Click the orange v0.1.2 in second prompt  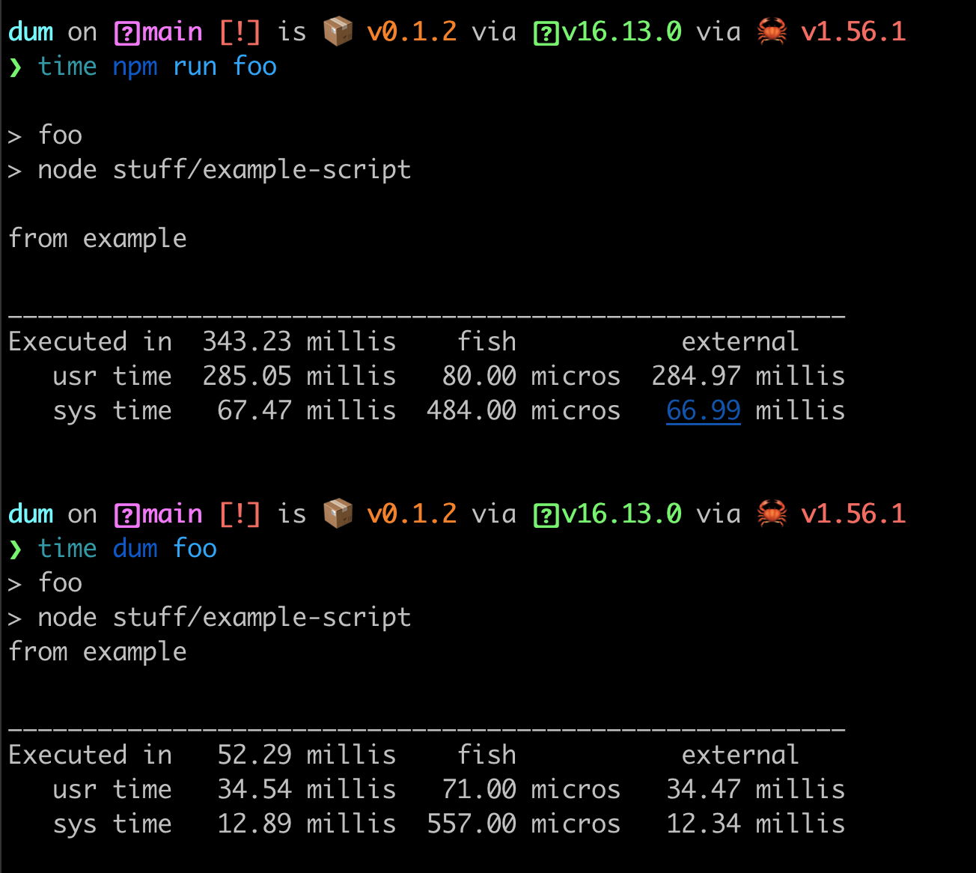[412, 514]
